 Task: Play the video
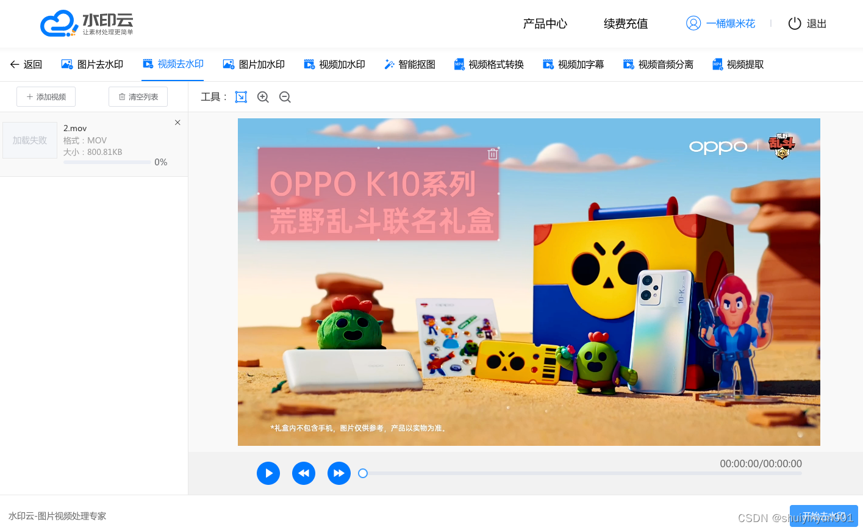268,473
